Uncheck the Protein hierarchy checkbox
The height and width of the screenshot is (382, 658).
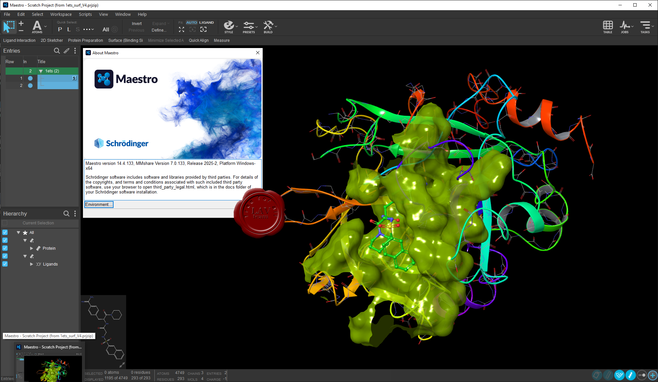[x=5, y=248]
